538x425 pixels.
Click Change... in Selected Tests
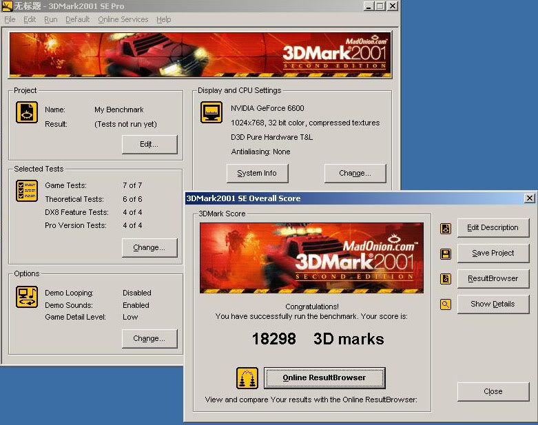[149, 248]
